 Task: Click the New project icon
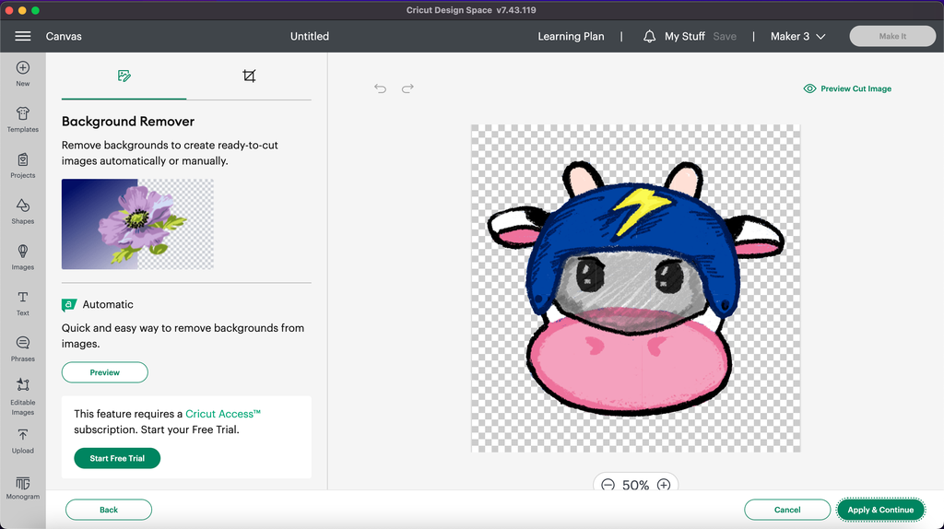(x=23, y=68)
